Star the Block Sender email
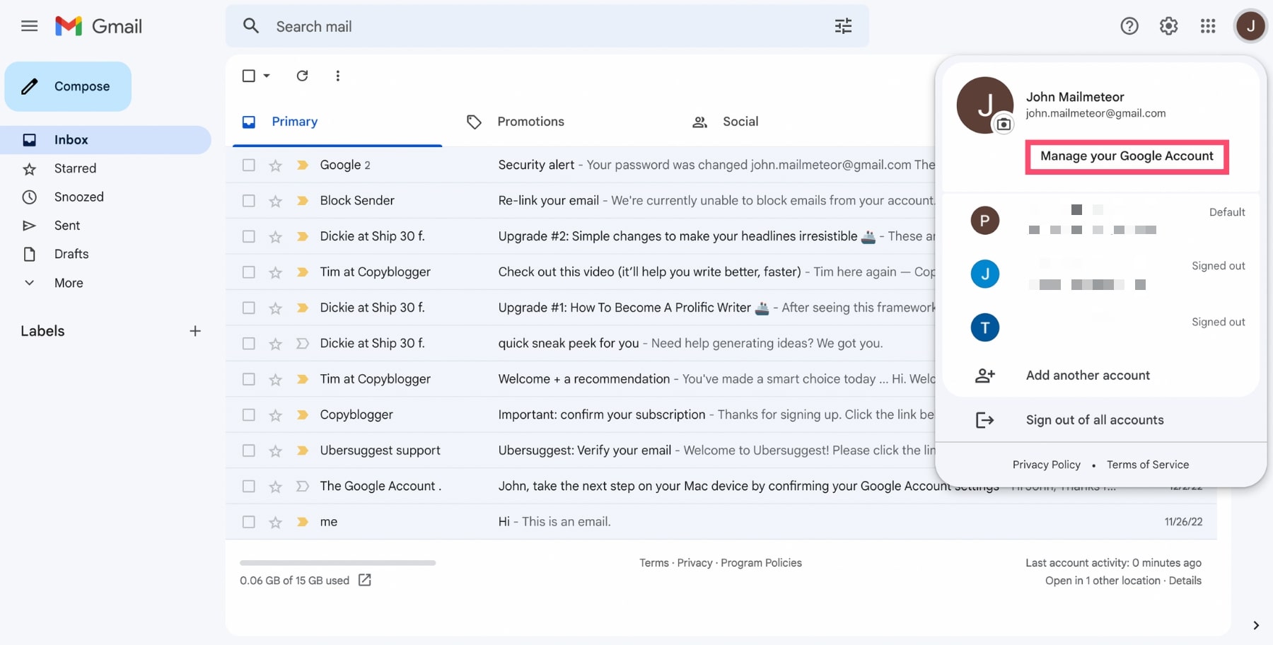 [x=275, y=201]
